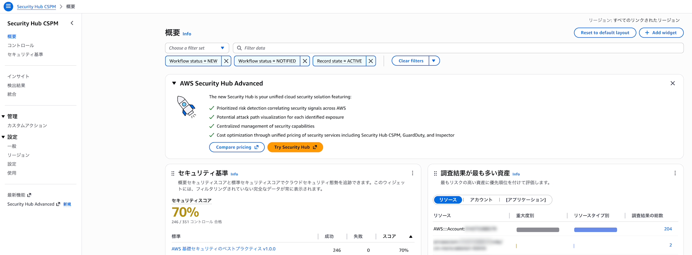The height and width of the screenshot is (255, 692).
Task: Click the Workflow status = NEW filter token
Action: pos(193,61)
